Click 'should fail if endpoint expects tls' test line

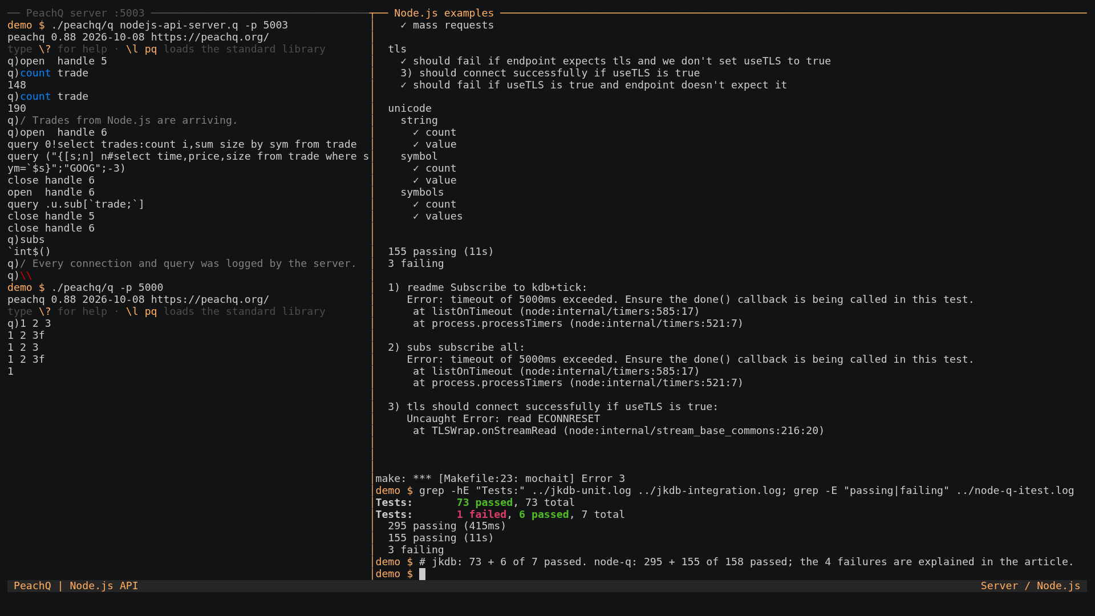click(615, 61)
